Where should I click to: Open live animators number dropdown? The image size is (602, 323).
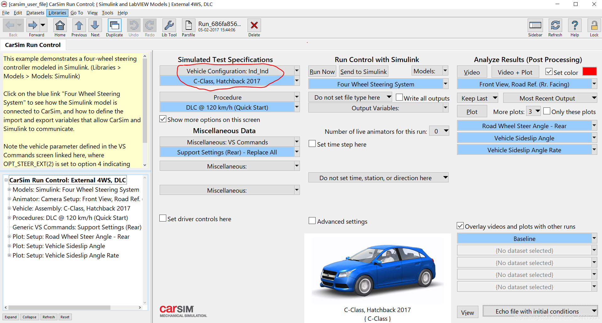pos(439,131)
